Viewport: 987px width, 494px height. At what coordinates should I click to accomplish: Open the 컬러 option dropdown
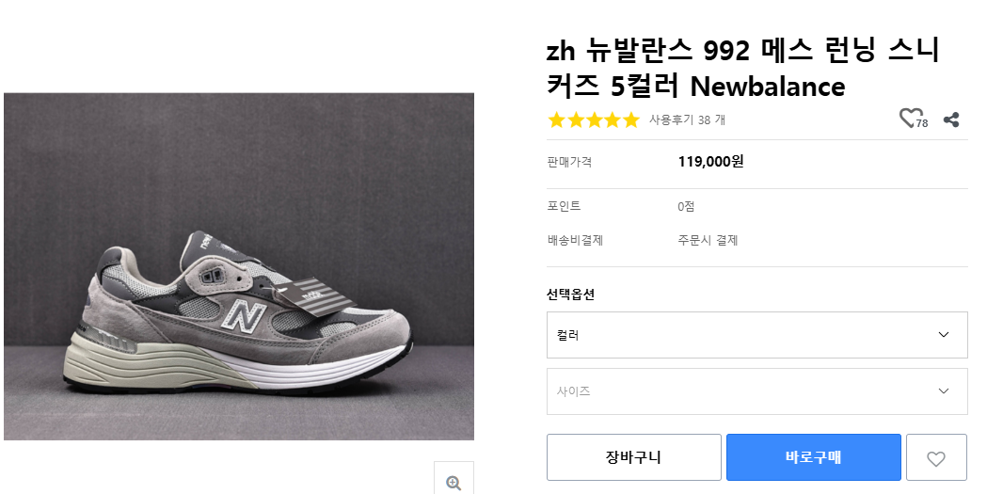[x=756, y=335]
